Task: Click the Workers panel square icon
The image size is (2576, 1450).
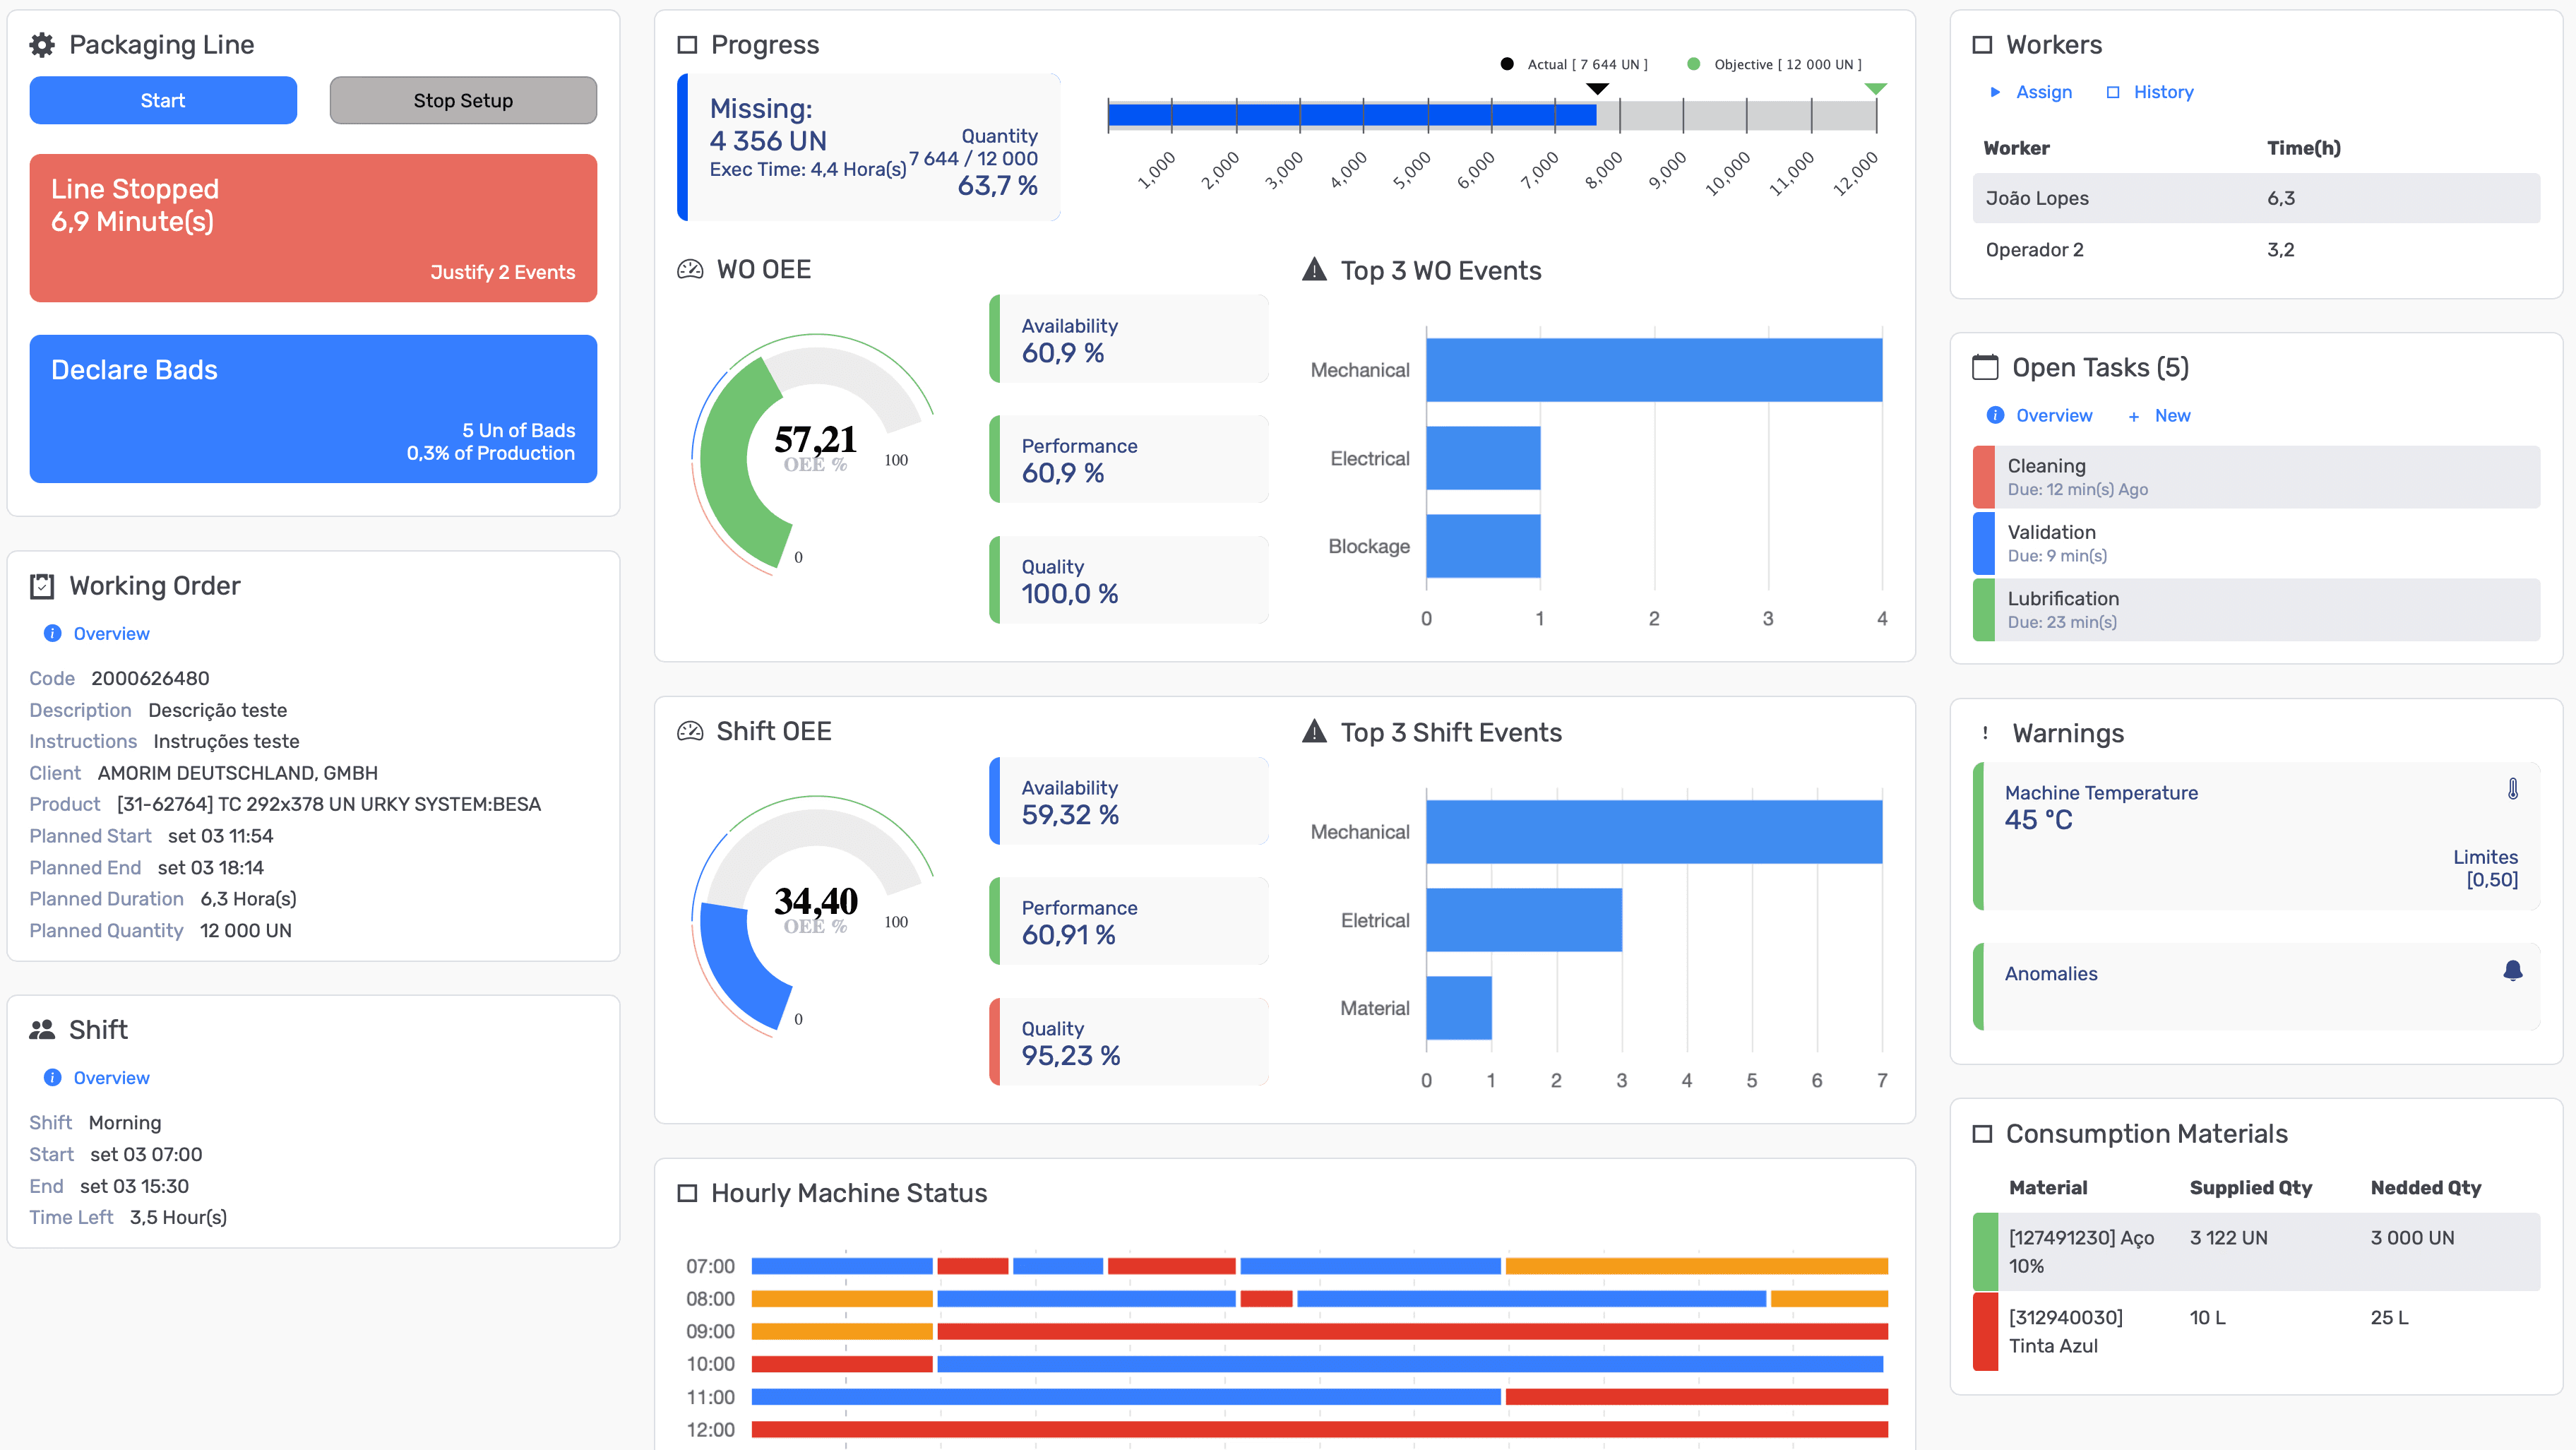Action: [x=1982, y=45]
